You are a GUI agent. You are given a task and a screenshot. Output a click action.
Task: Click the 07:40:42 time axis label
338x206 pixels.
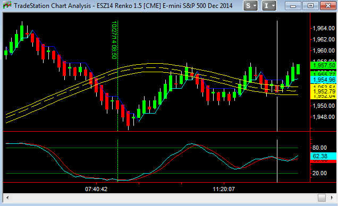(x=96, y=189)
